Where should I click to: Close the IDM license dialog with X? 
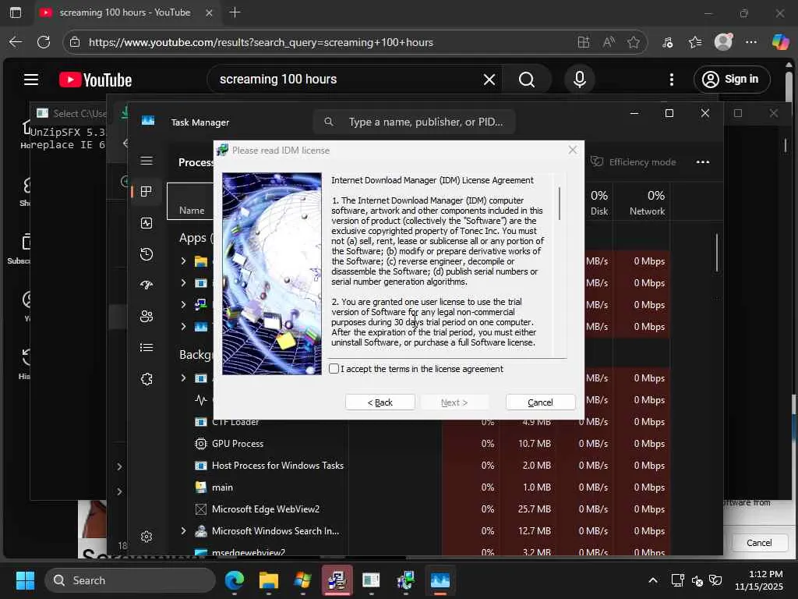(x=573, y=150)
